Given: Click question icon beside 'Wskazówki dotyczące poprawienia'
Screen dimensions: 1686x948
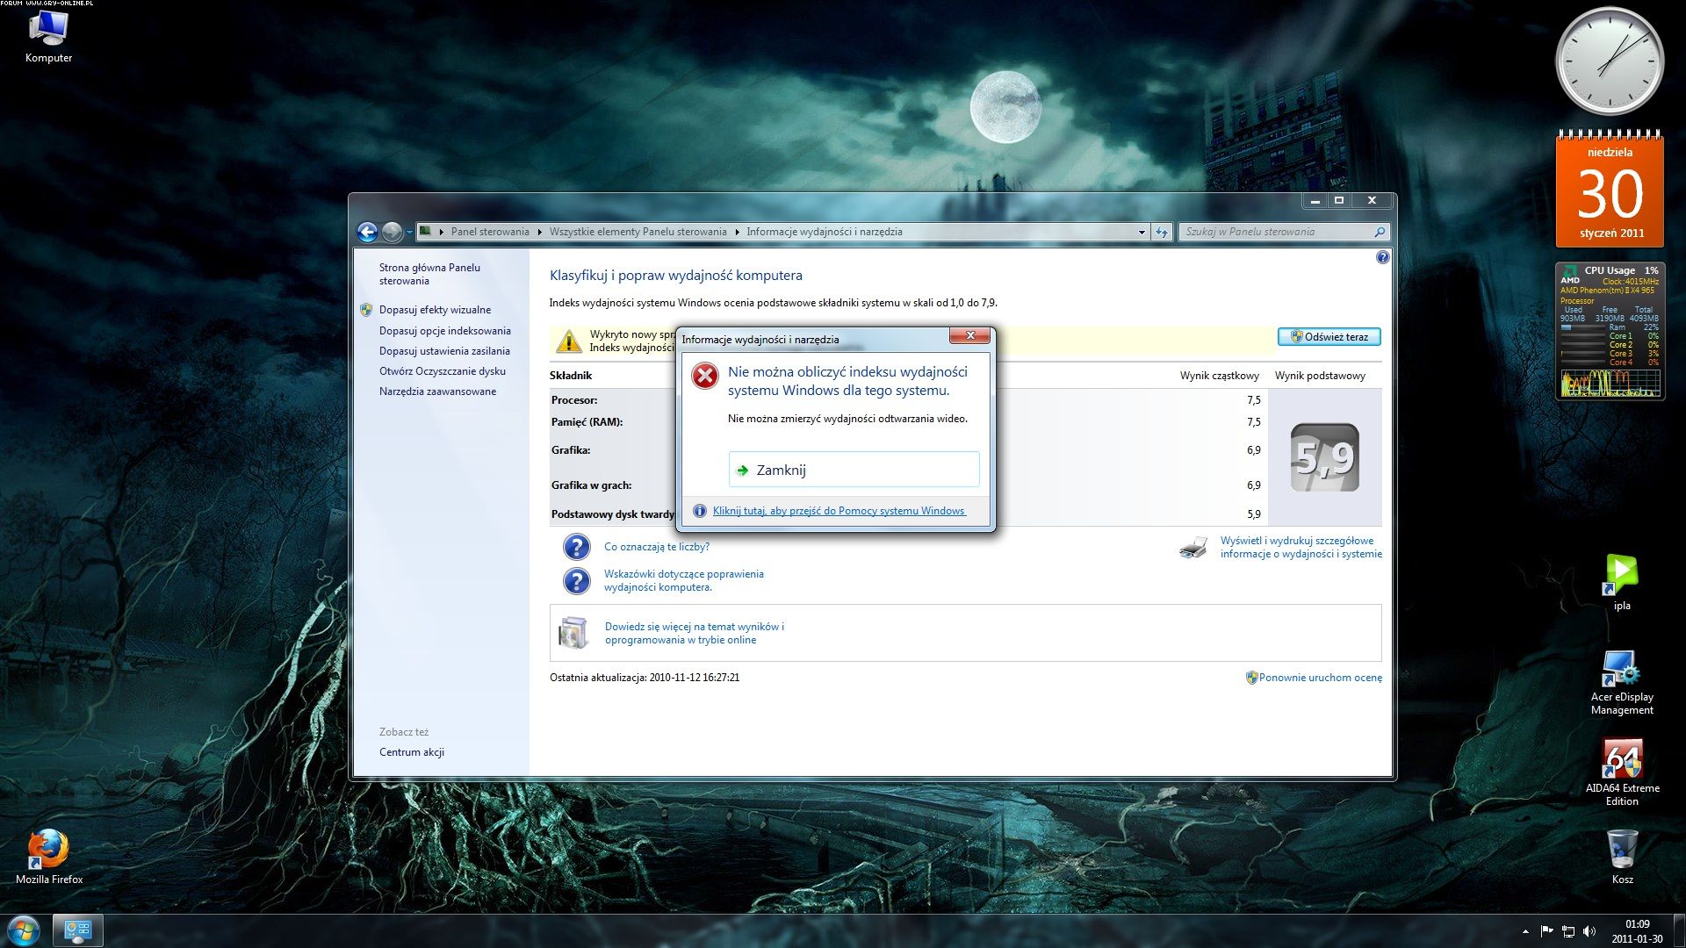Looking at the screenshot, I should click(577, 580).
